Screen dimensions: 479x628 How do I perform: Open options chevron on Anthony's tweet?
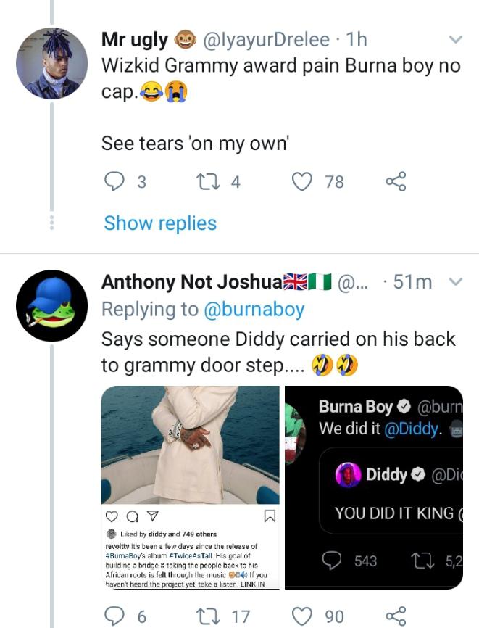click(455, 281)
